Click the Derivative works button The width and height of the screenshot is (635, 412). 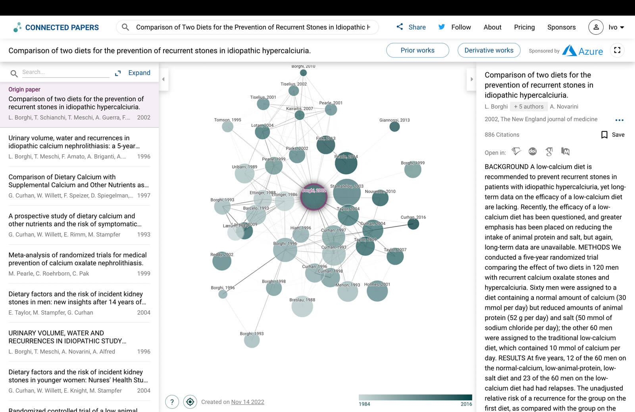coord(489,50)
